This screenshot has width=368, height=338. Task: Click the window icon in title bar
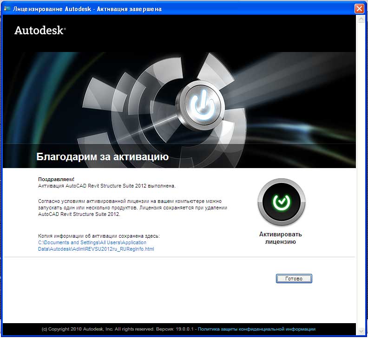point(7,9)
